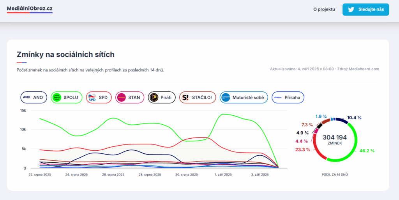
Task: Click the ANO party logo icon
Action: click(x=27, y=97)
